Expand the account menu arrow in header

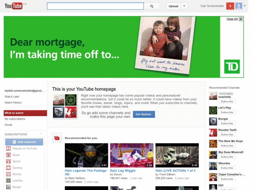coord(244,6)
